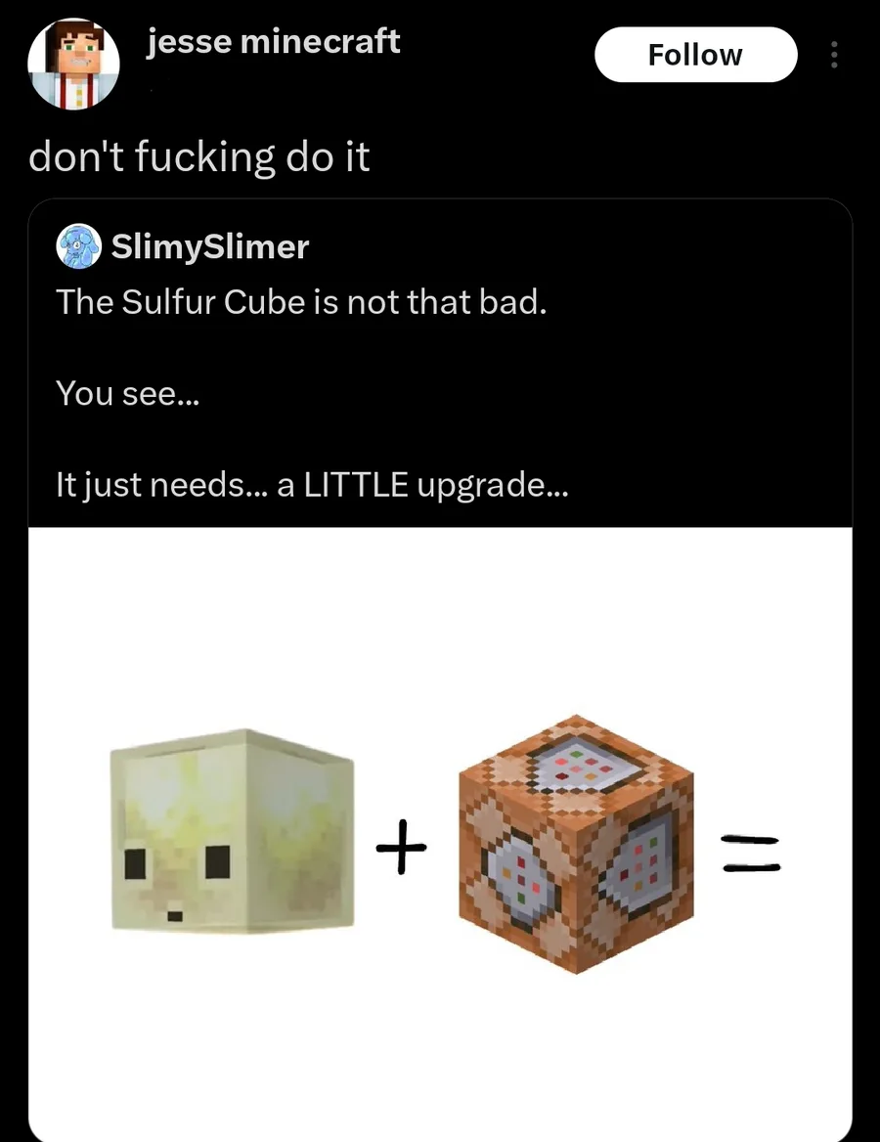
Task: Click the equals sign in the image
Action: pyautogui.click(x=750, y=853)
